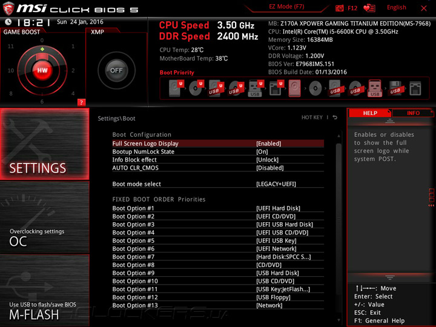Click the HOT KEY label
Image resolution: width=436 pixels, height=327 pixels.
coord(312,117)
